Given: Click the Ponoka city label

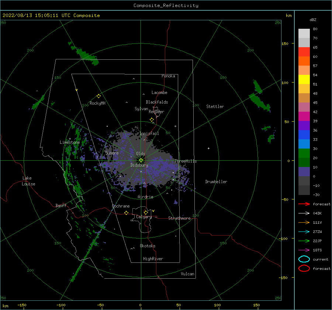Looking at the screenshot, I should tap(168, 76).
